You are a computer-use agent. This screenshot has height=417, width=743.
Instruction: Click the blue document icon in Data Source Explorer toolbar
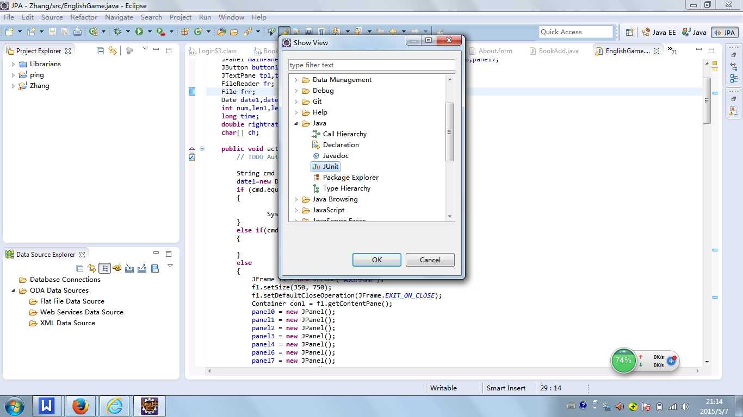click(154, 268)
